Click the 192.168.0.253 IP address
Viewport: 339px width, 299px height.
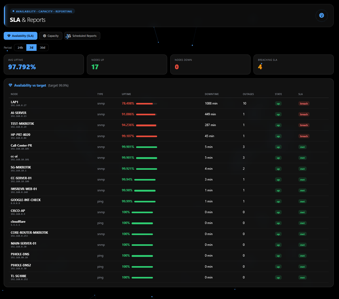(x=19, y=236)
